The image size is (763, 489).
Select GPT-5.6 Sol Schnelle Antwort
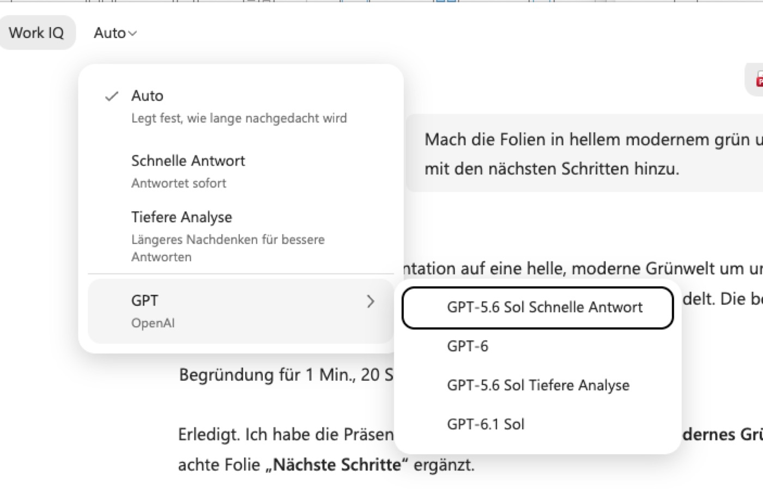tap(537, 308)
